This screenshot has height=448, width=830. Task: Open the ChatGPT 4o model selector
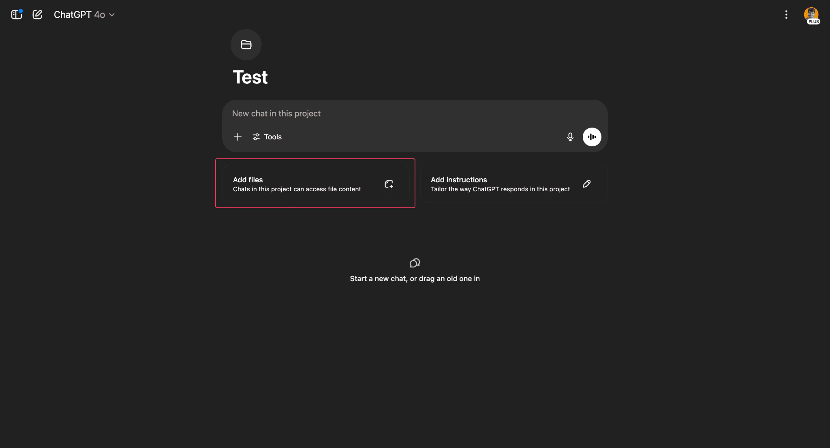pos(79,15)
